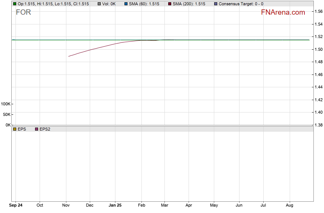Click the 'Jan 25' x-axis label
This screenshot has width=324, height=213.
coord(115,205)
